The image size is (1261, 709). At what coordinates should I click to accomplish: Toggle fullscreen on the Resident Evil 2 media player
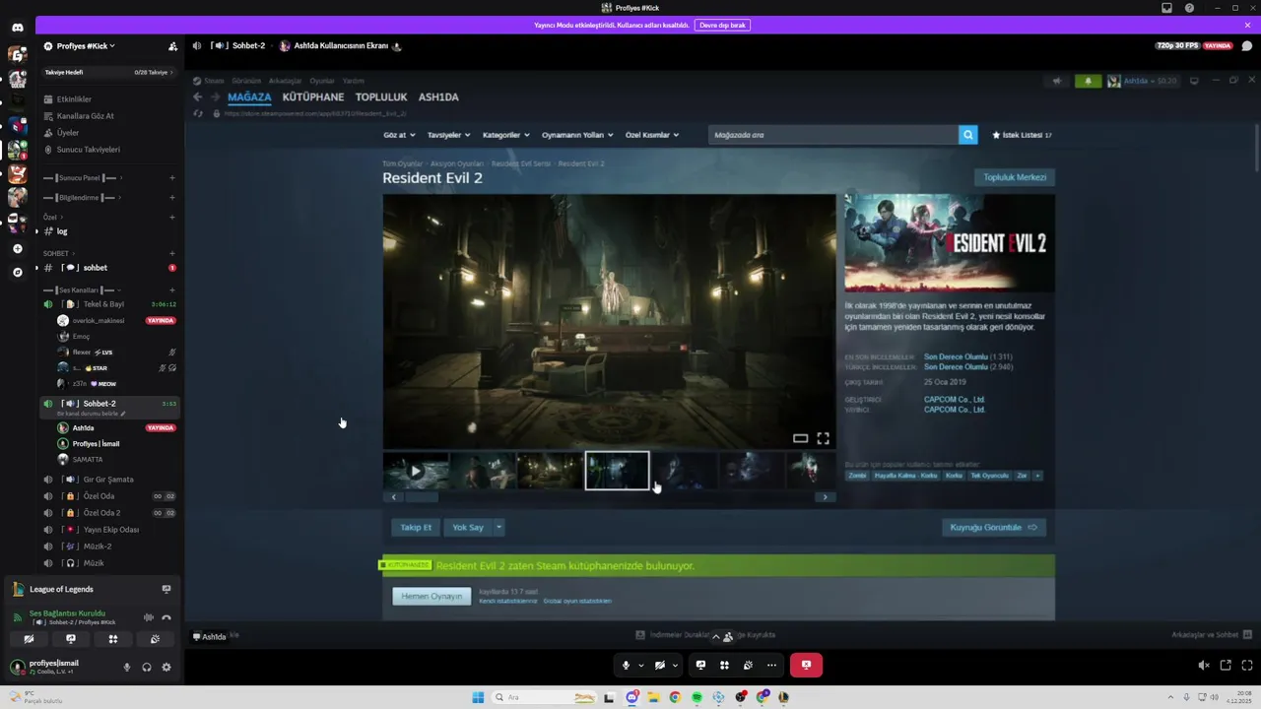823,438
